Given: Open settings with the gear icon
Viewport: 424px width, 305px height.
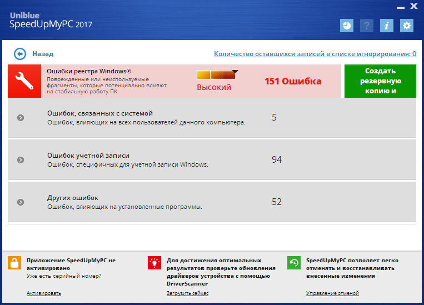Looking at the screenshot, I should (407, 26).
